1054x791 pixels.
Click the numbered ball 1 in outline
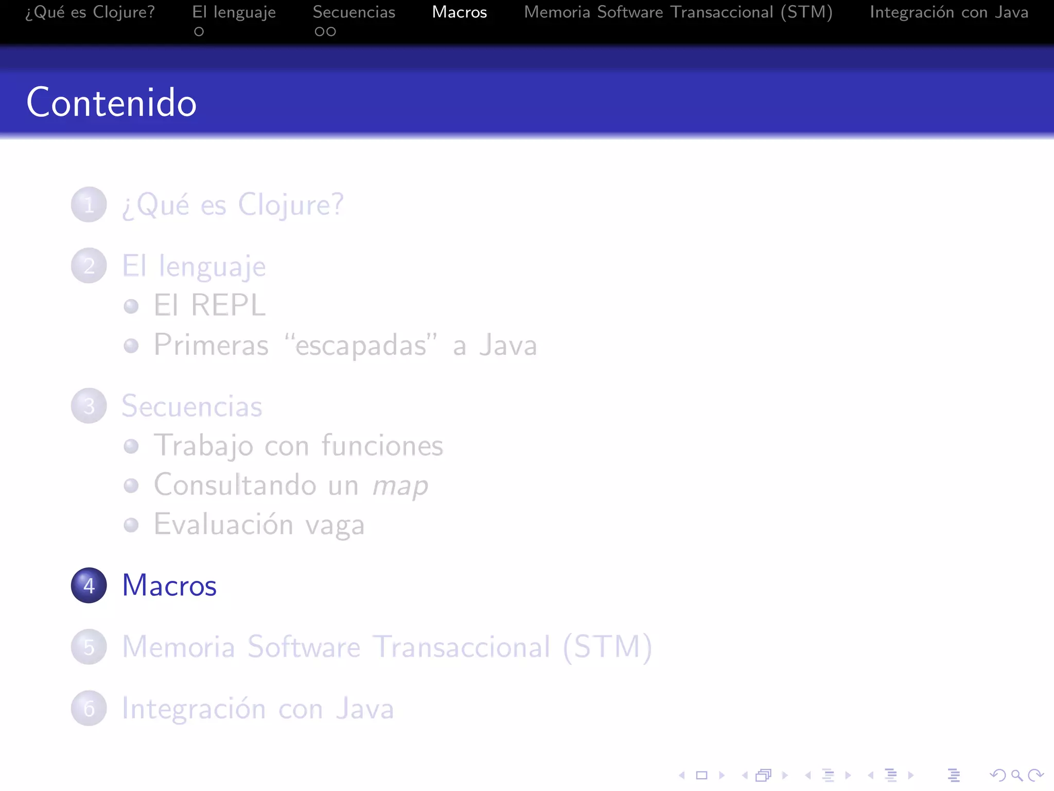[89, 204]
